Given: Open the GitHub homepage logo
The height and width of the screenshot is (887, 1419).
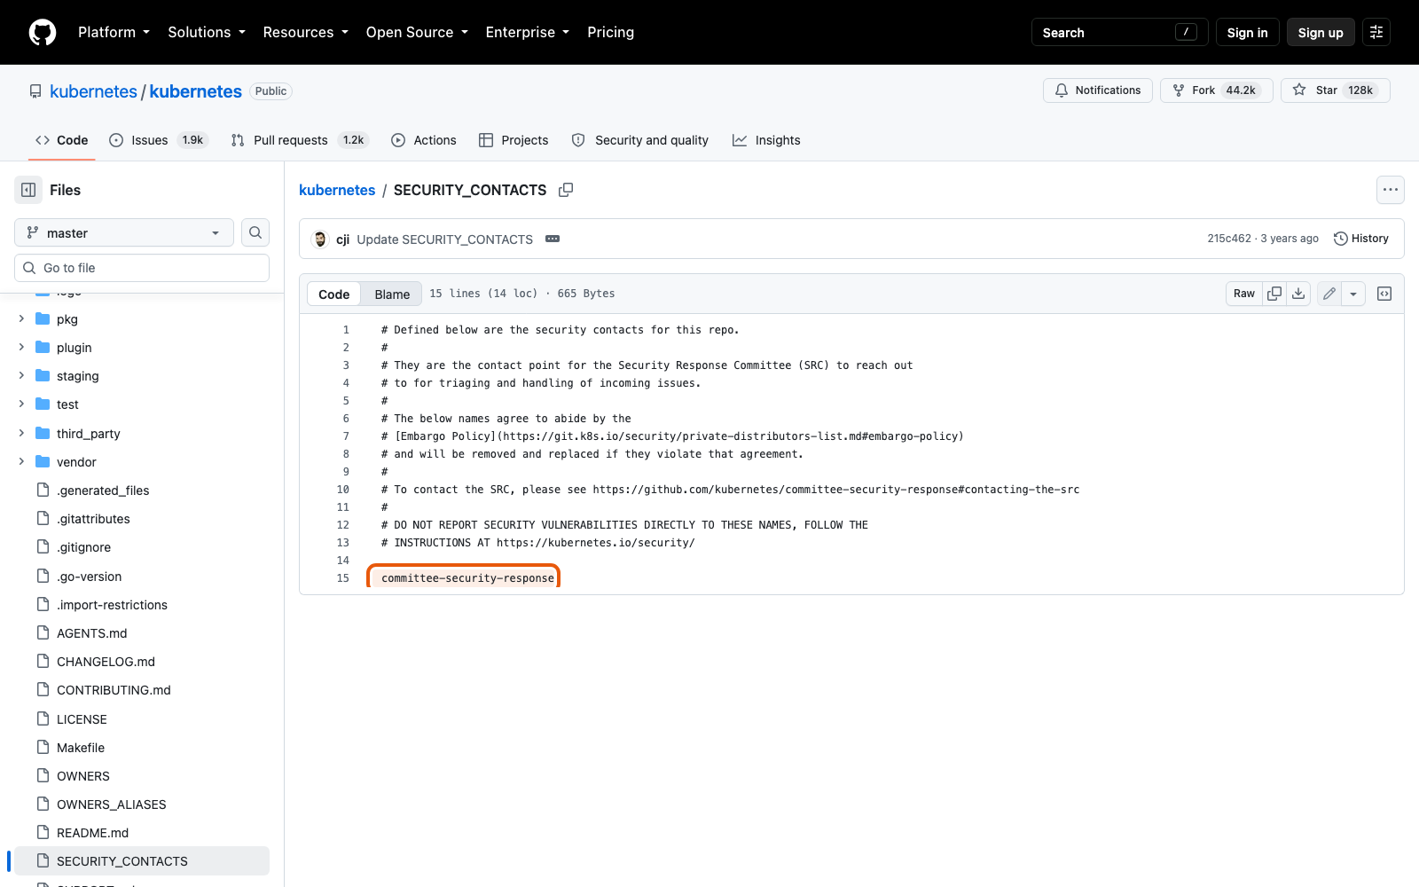Looking at the screenshot, I should click(43, 32).
